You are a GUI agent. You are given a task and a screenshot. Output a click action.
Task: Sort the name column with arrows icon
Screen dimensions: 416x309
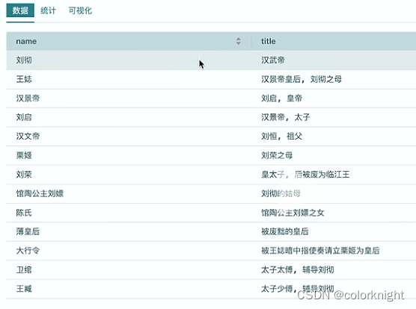[x=238, y=41]
